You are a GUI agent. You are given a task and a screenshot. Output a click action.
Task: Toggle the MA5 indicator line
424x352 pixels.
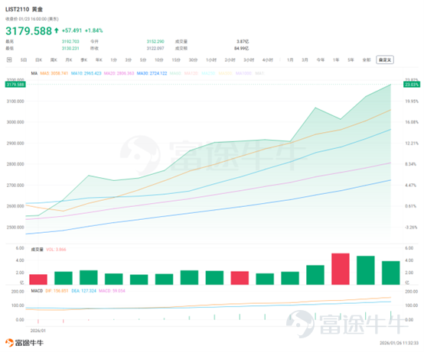pyautogui.click(x=54, y=73)
